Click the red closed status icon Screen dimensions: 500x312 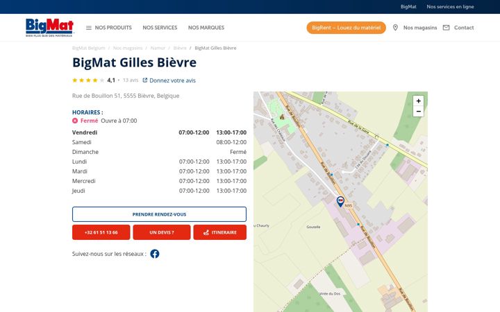[x=75, y=121]
